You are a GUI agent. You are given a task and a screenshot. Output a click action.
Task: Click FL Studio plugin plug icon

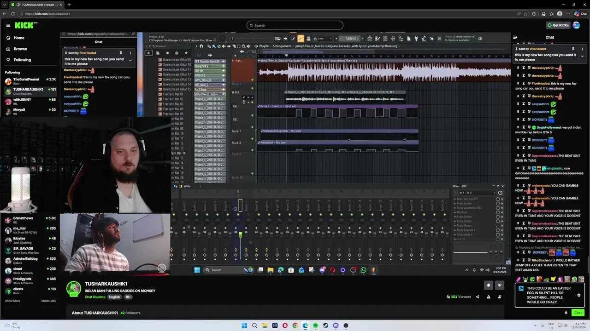click(x=416, y=39)
